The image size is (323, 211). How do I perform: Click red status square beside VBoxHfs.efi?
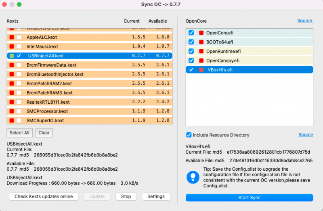coord(201,70)
